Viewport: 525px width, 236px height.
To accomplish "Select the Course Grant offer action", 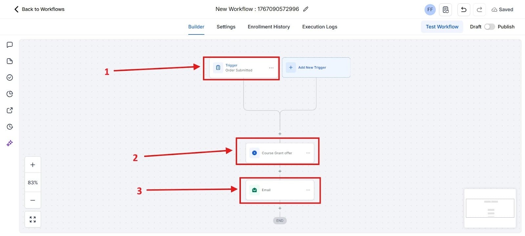I will tap(280, 153).
